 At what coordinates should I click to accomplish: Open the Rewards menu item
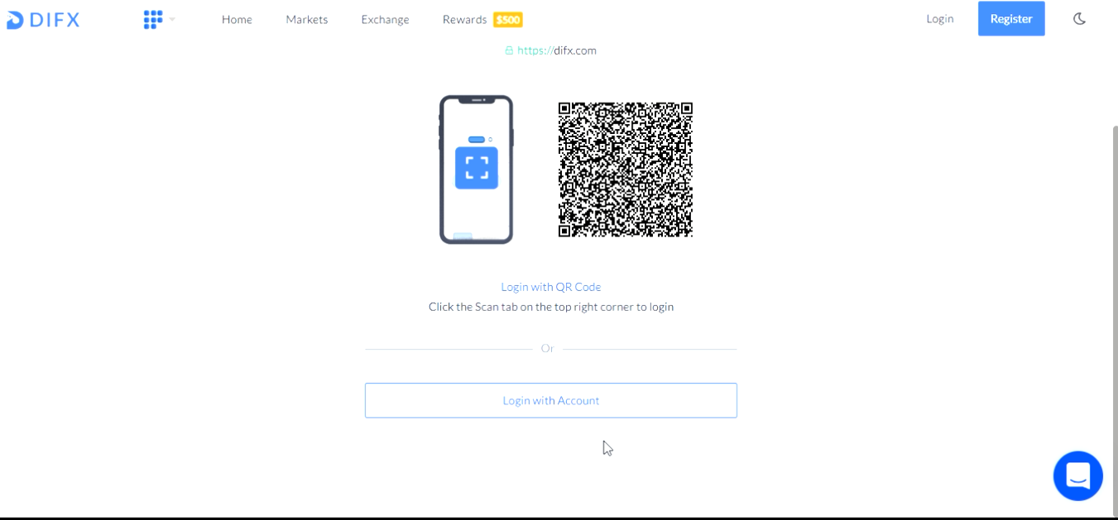point(464,19)
